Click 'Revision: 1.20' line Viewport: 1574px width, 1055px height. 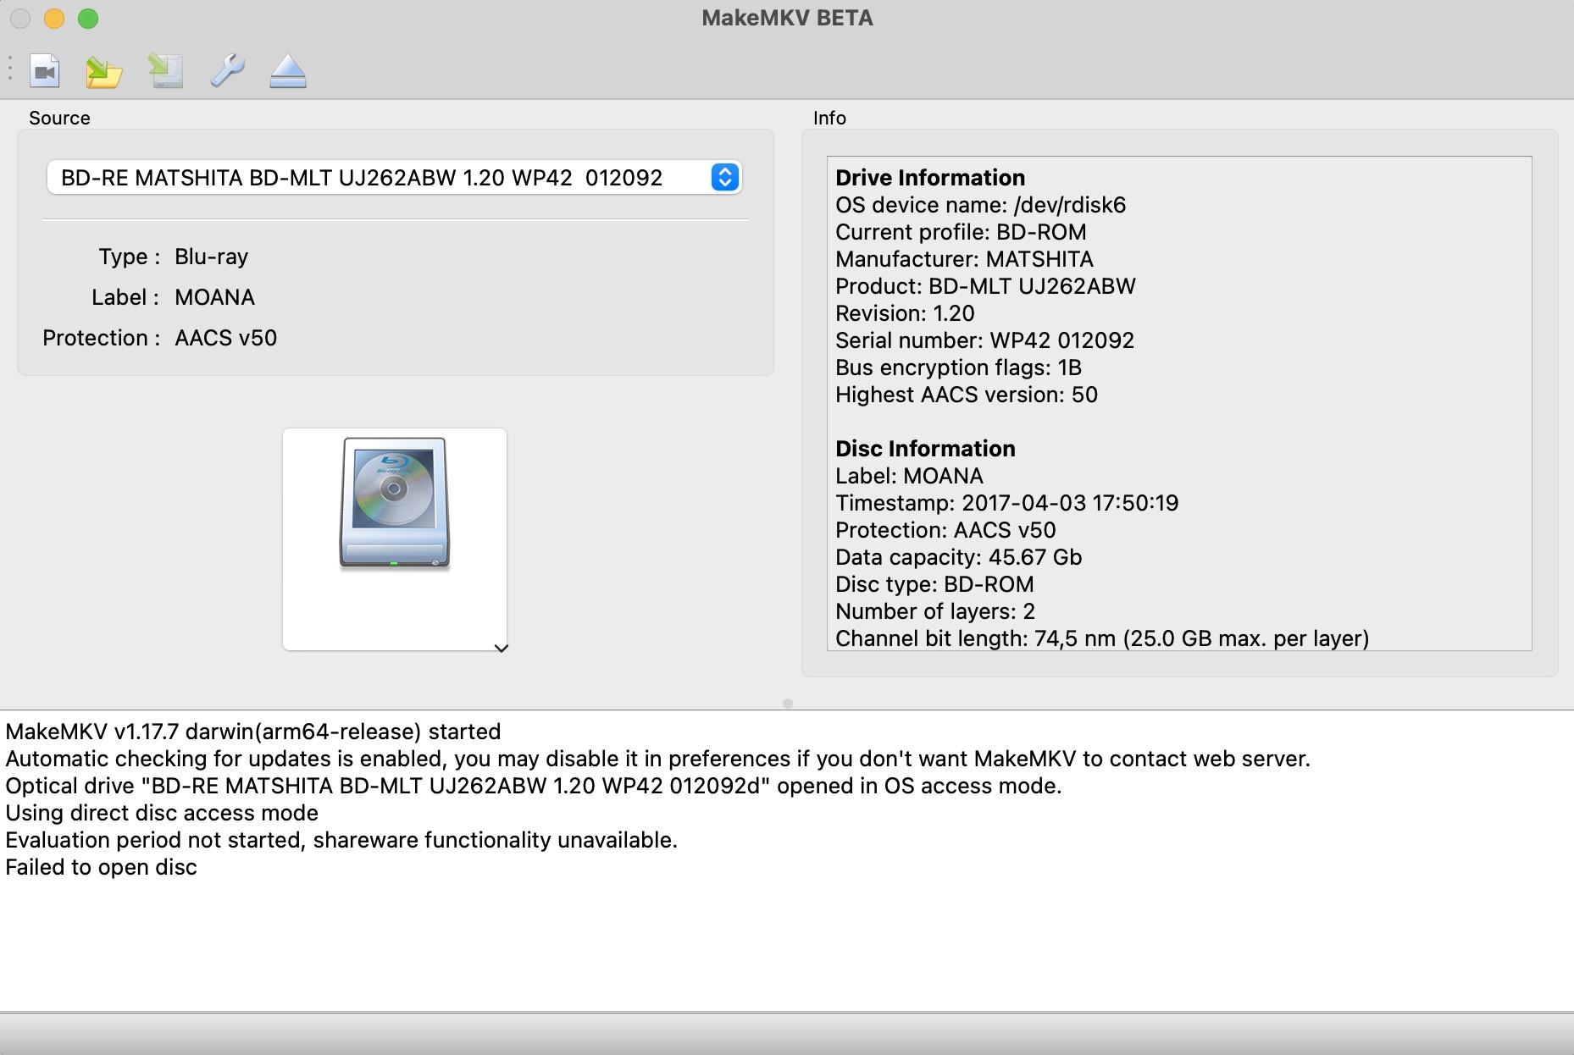click(905, 313)
